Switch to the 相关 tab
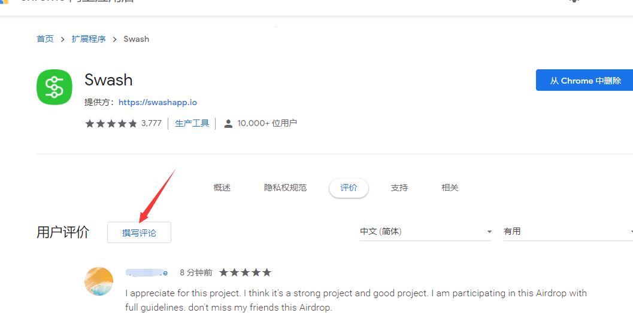This screenshot has width=633, height=313. (x=450, y=188)
